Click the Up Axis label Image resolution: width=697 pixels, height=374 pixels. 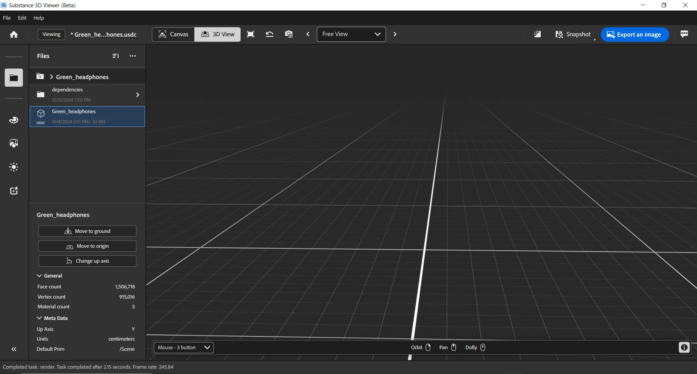tap(45, 329)
